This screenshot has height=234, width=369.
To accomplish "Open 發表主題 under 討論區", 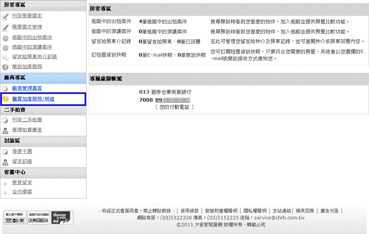I will tap(22, 152).
